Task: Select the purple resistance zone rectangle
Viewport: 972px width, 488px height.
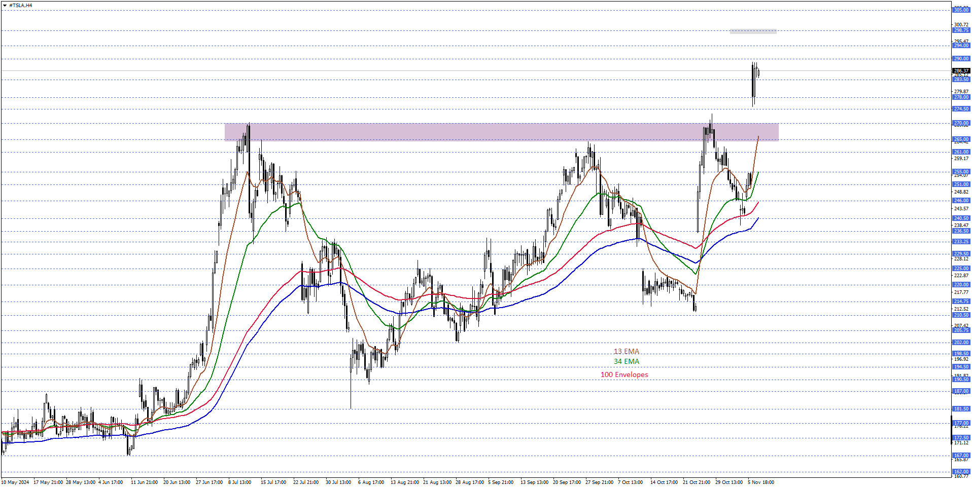Action: tap(501, 132)
